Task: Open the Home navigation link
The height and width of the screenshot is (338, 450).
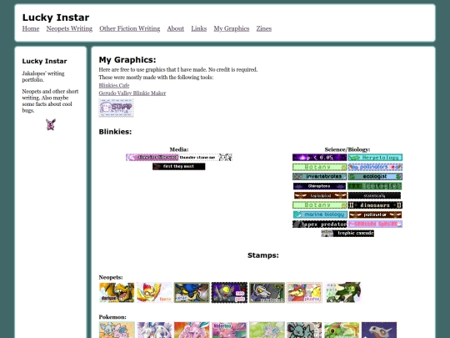Action: [31, 28]
